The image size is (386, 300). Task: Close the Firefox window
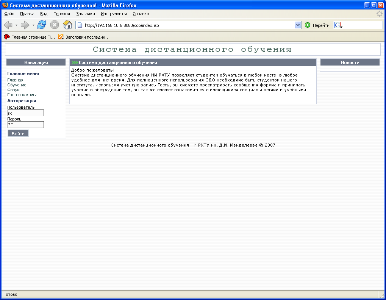380,5
